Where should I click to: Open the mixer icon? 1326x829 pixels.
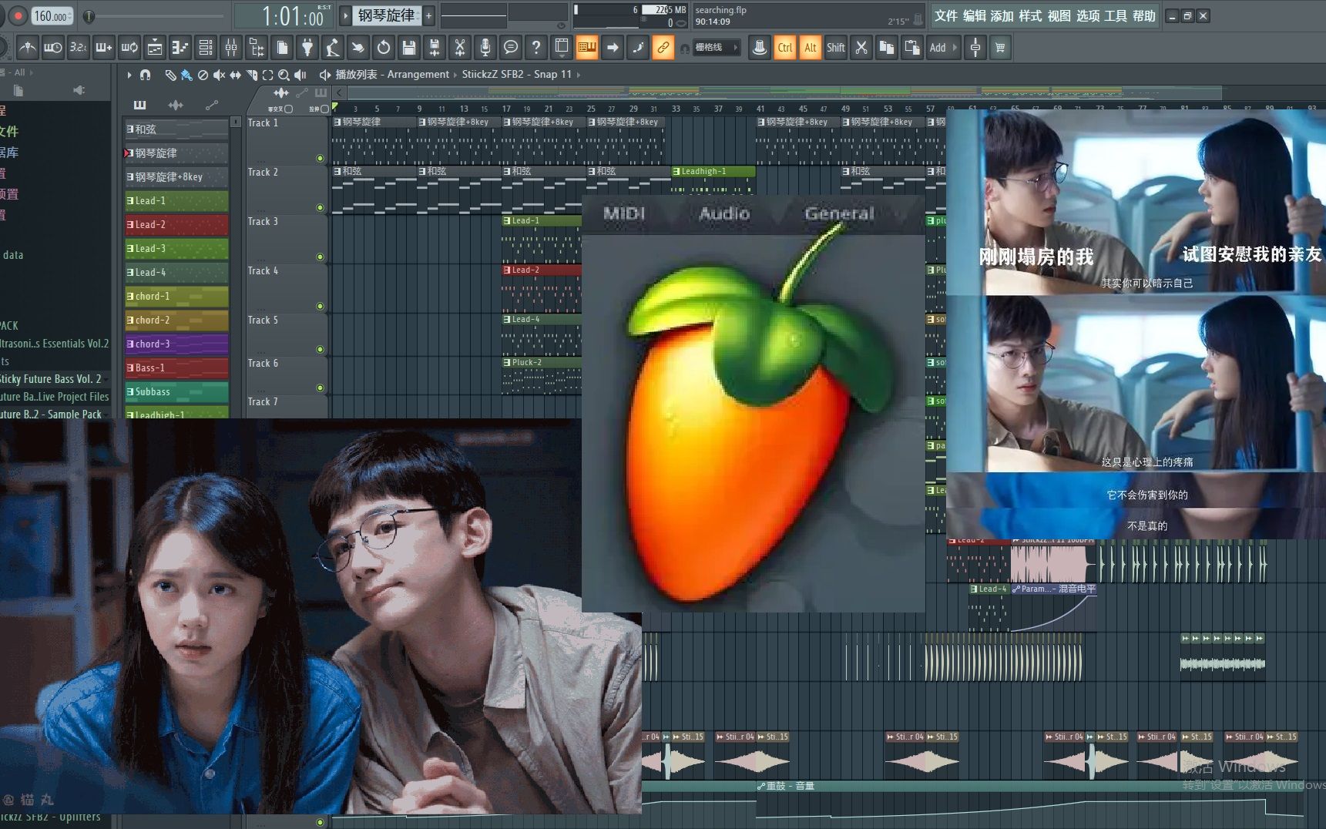231,48
